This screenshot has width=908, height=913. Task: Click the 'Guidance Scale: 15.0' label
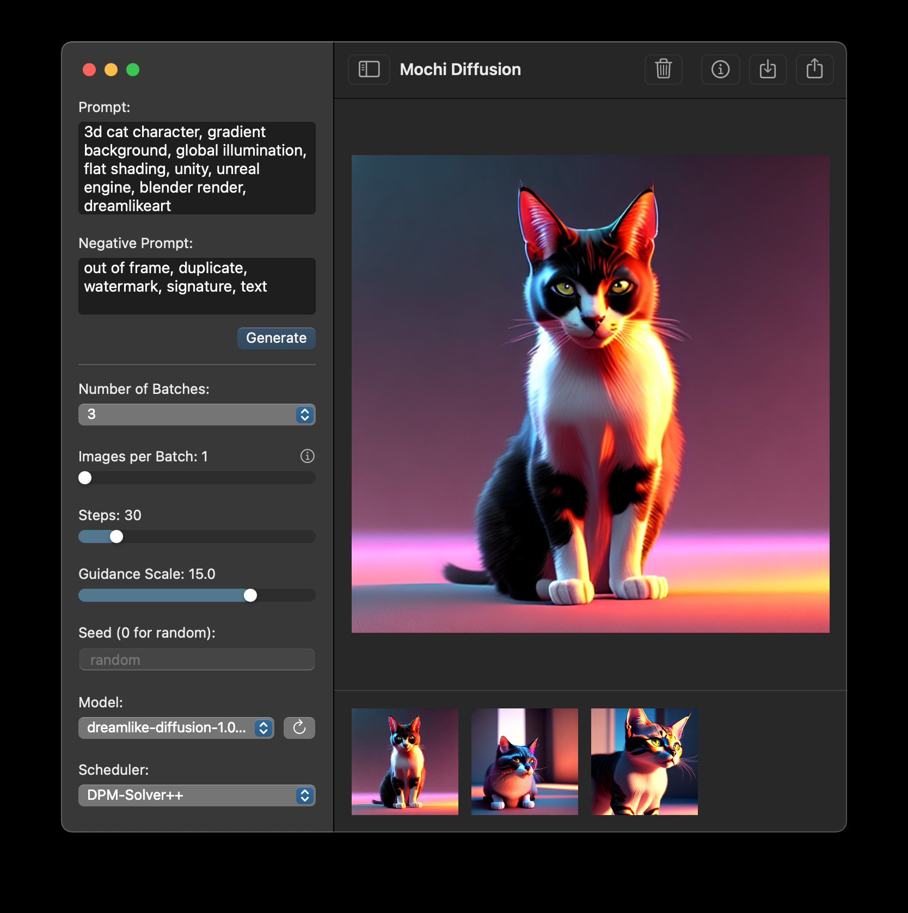point(147,574)
